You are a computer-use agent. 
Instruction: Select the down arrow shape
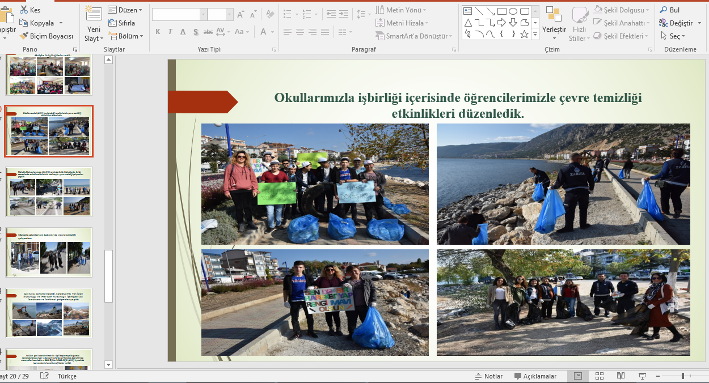513,23
